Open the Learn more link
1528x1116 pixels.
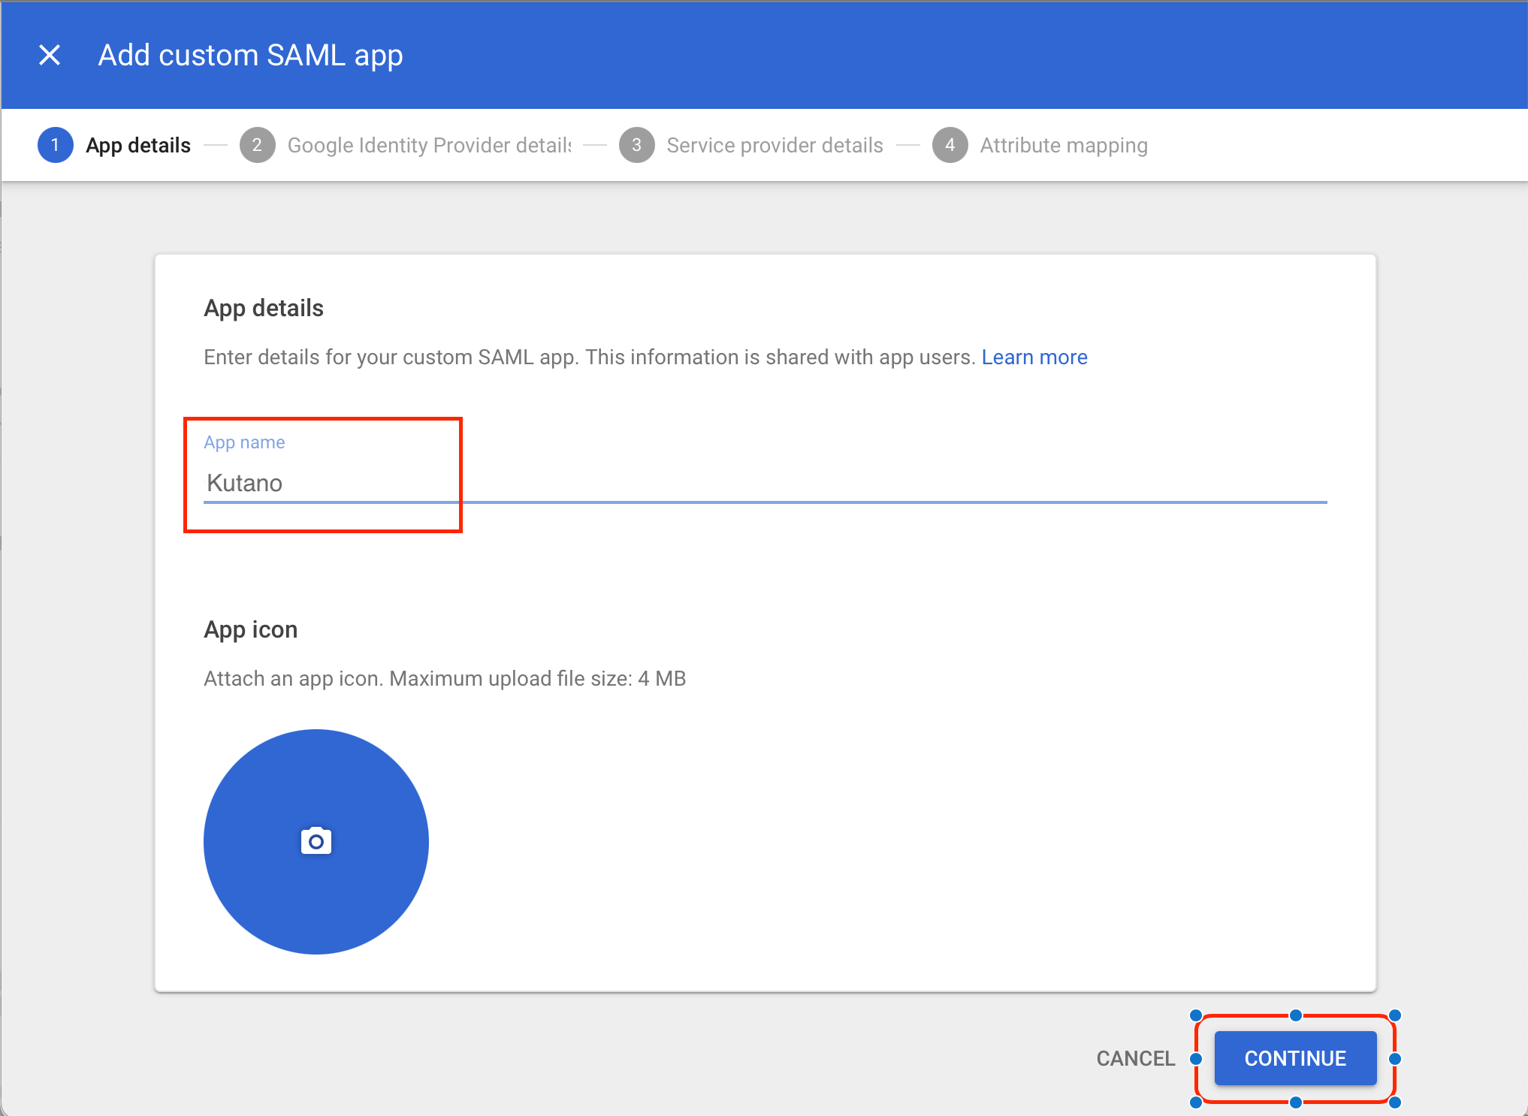1034,357
